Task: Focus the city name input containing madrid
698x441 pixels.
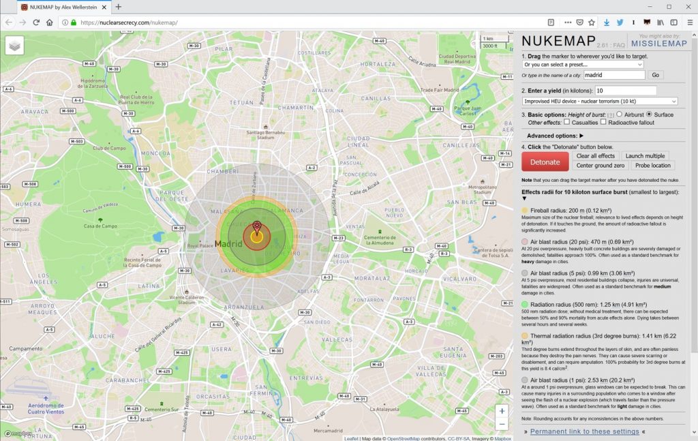Action: coord(614,75)
